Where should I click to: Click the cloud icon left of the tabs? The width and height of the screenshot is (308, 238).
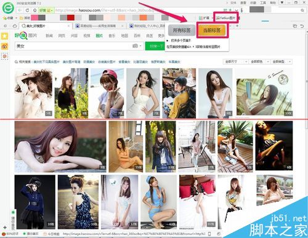[15, 26]
